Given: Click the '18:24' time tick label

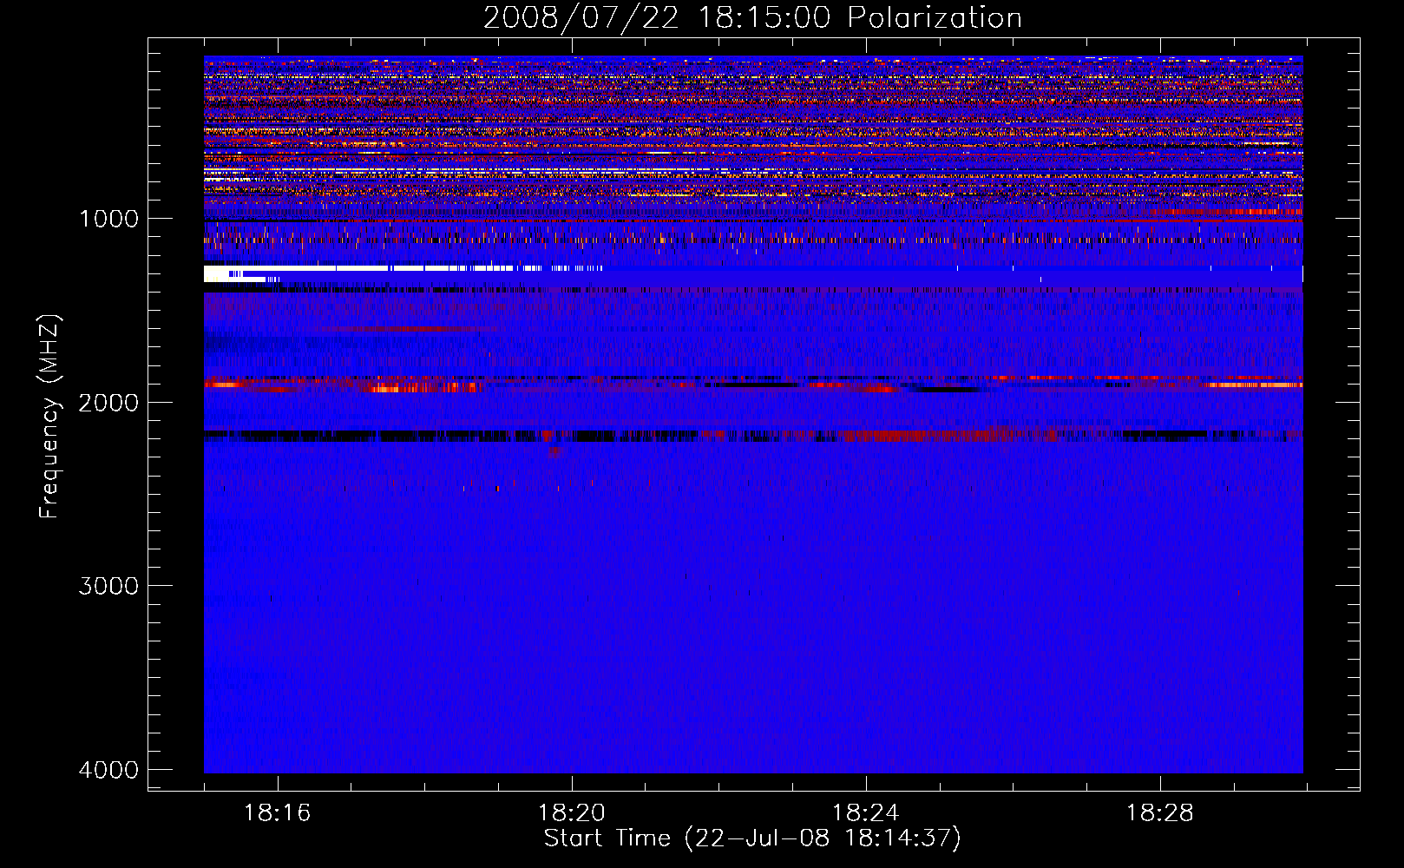Looking at the screenshot, I should click(x=866, y=813).
